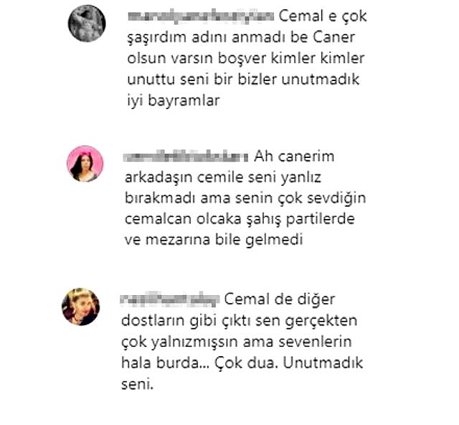Click the 'Cemal de diğer' comment text

[280, 300]
